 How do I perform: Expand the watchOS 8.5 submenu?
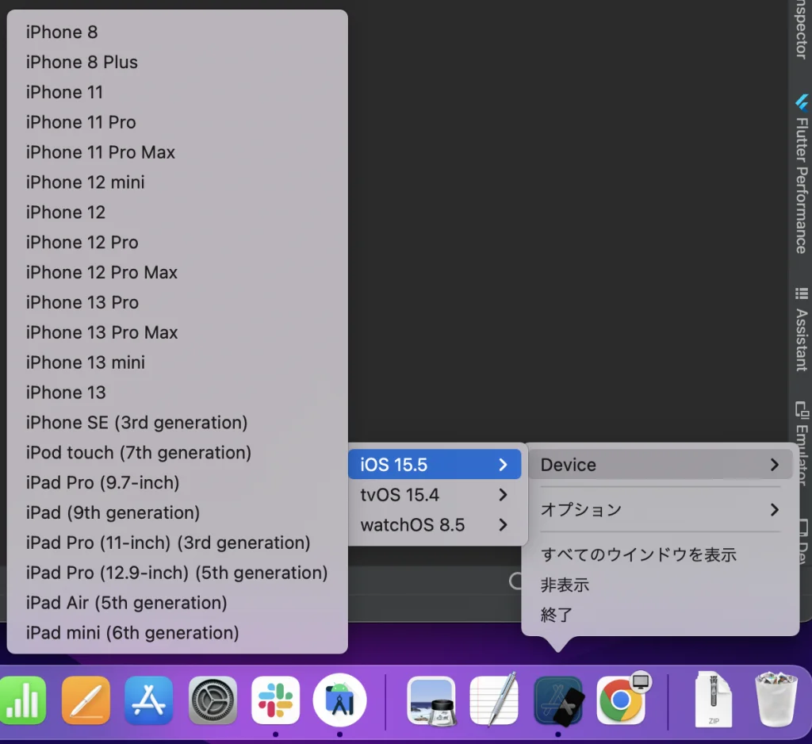tap(435, 525)
